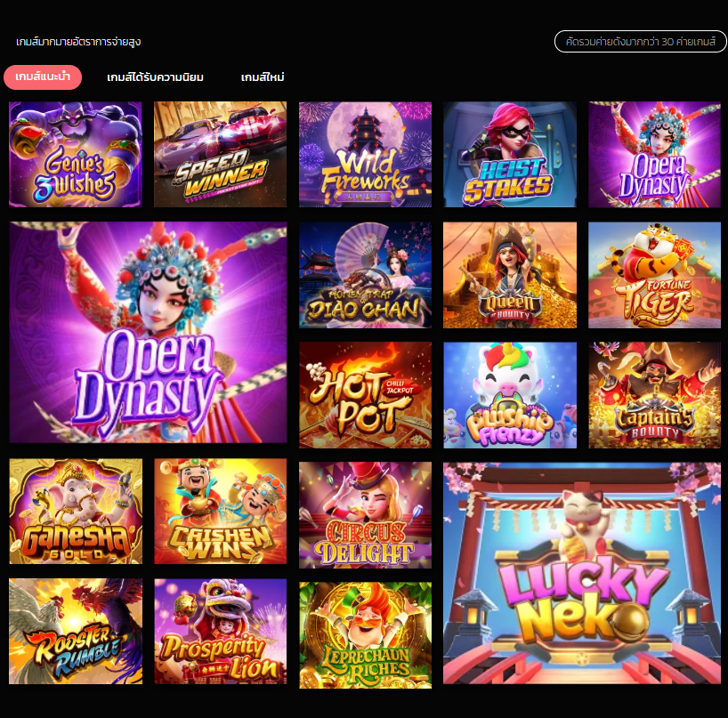Open the Hot Pot game tile
728x718 pixels.
365,395
